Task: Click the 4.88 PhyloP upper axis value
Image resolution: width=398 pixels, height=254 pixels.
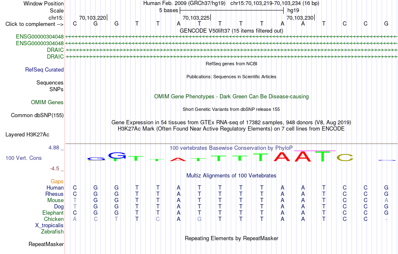Action: (x=54, y=148)
